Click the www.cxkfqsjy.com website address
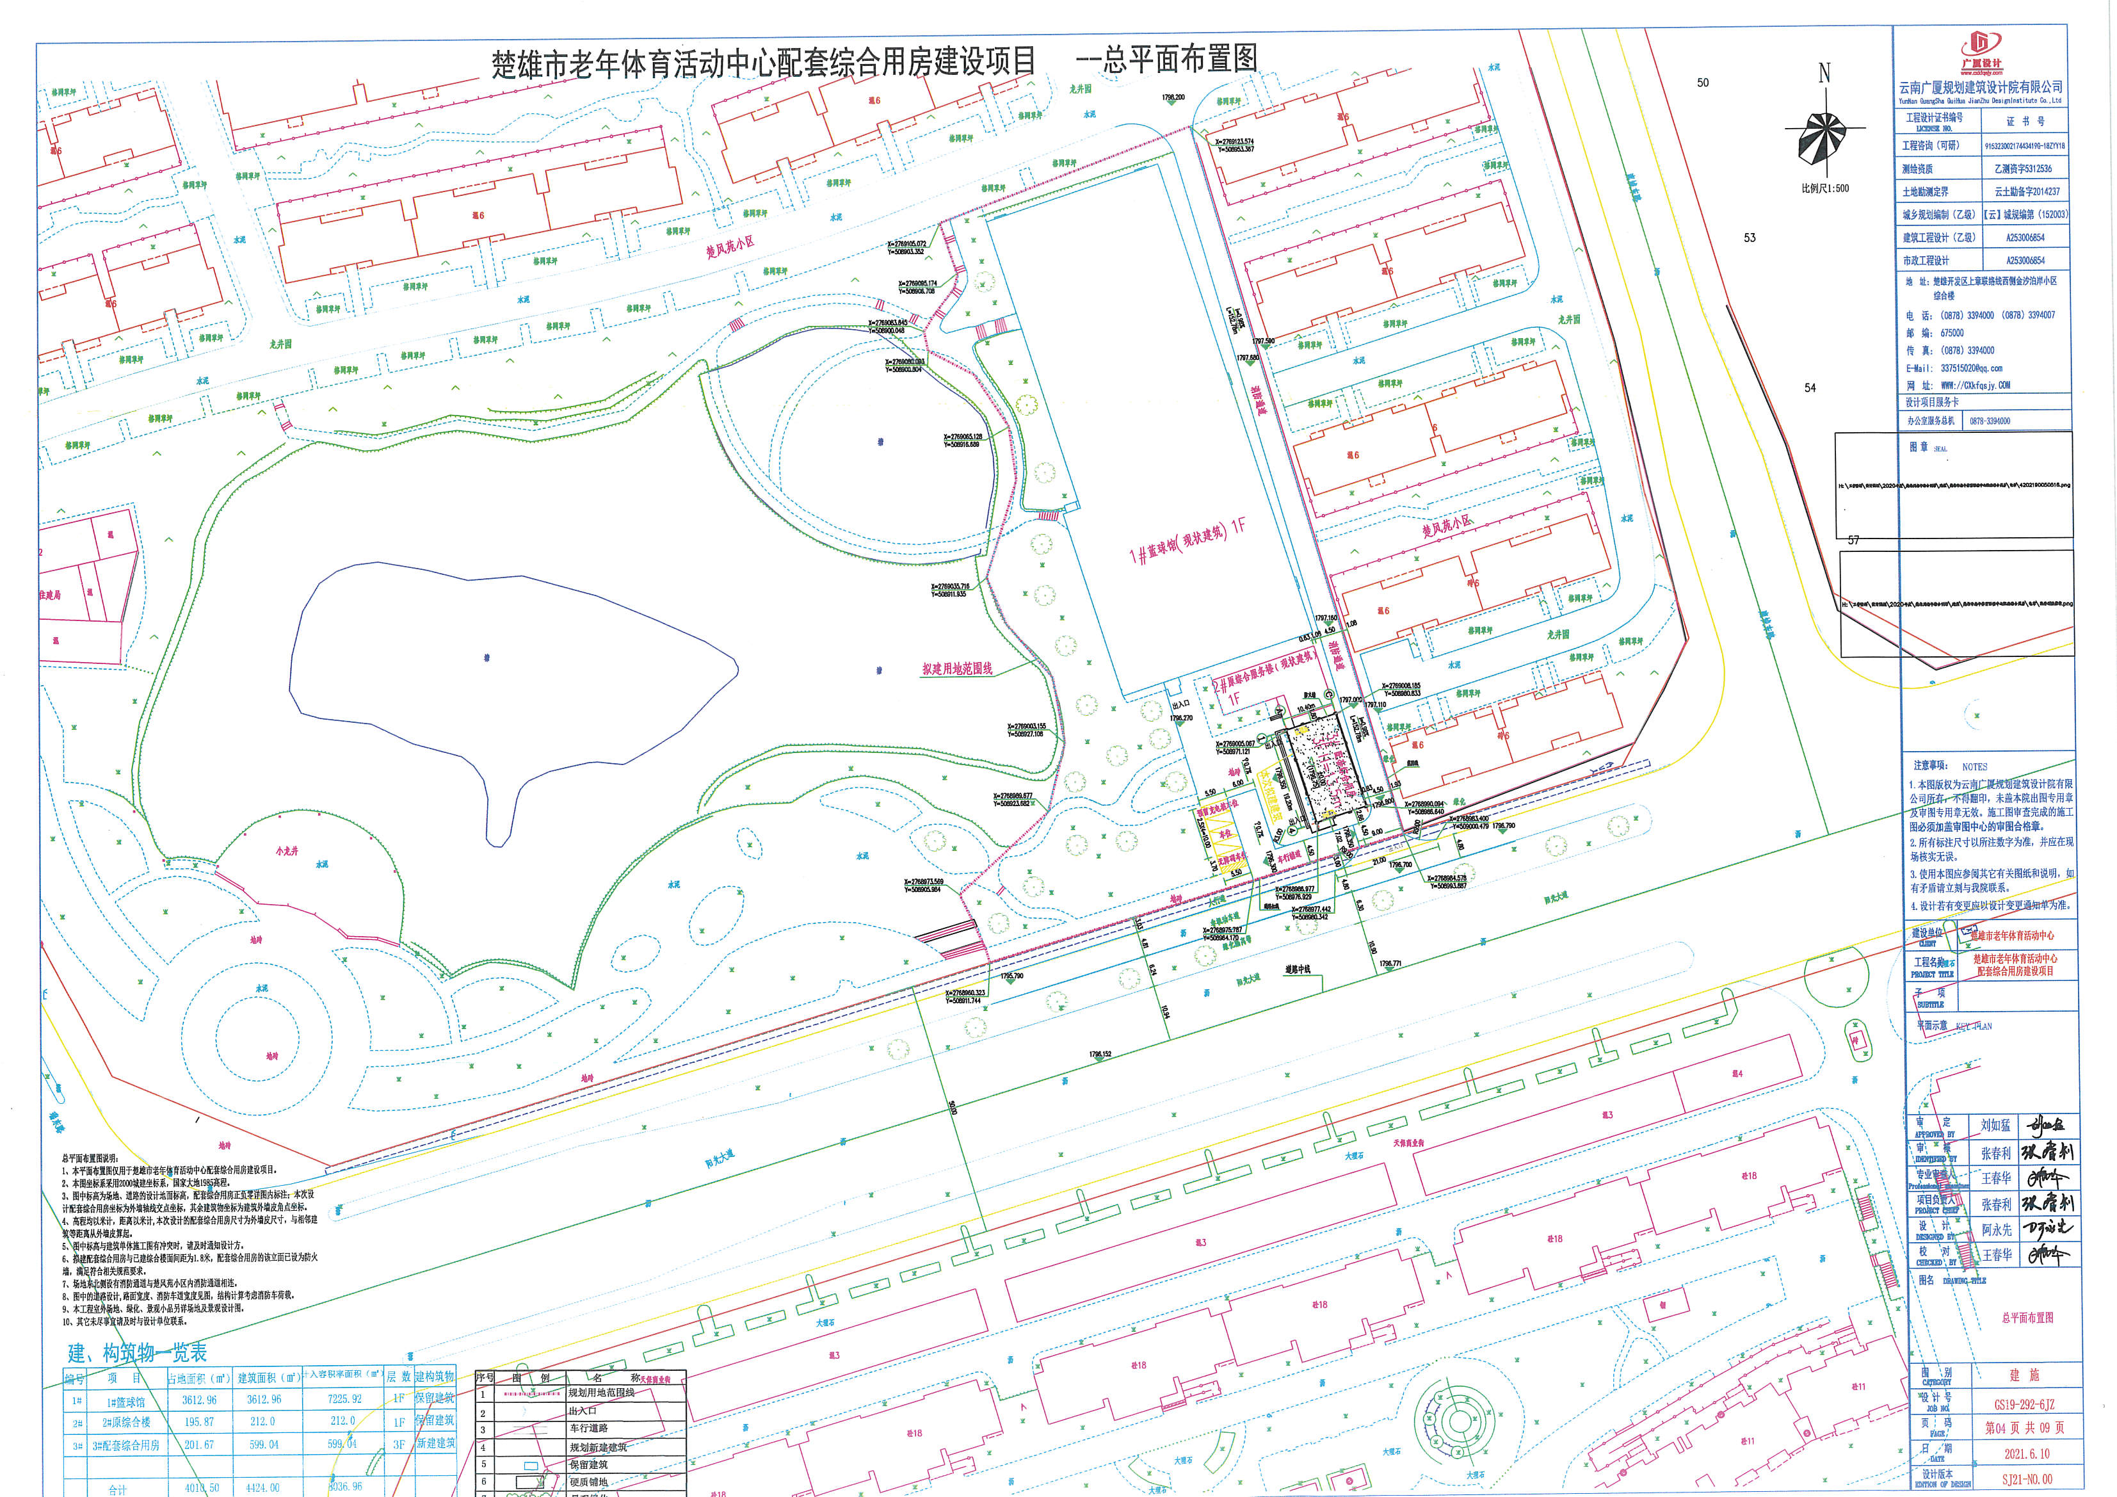This screenshot has height=1497, width=2117. coord(1975,385)
